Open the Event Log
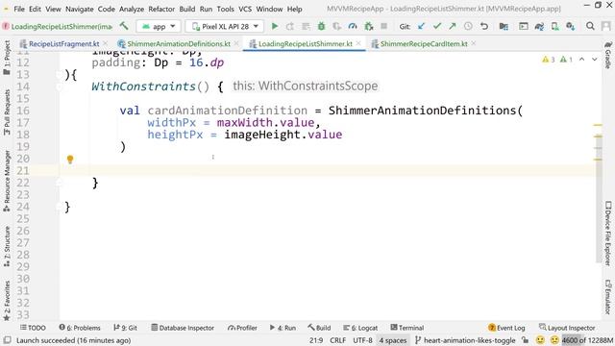615x346 pixels. [506, 328]
